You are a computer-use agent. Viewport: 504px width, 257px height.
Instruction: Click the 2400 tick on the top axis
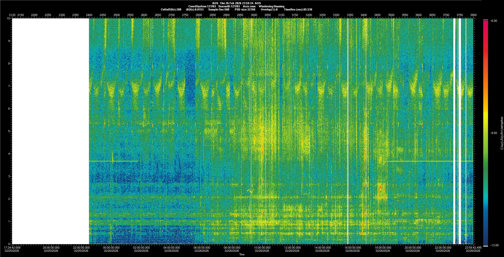(x=89, y=15)
